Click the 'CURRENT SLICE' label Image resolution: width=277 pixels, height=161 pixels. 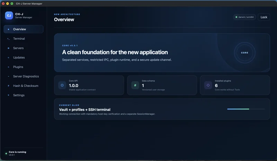coord(69,105)
